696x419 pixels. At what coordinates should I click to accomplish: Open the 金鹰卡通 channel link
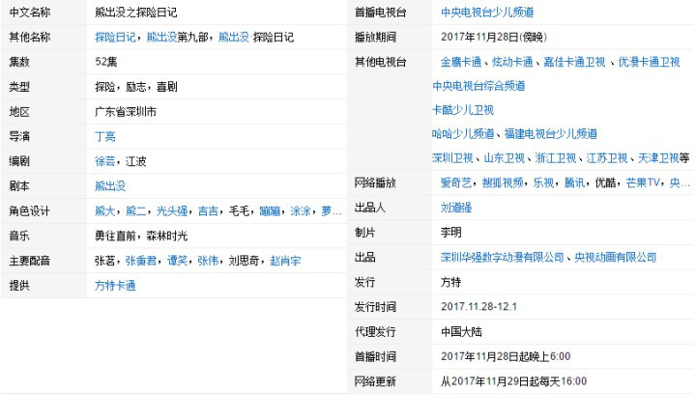click(x=461, y=62)
